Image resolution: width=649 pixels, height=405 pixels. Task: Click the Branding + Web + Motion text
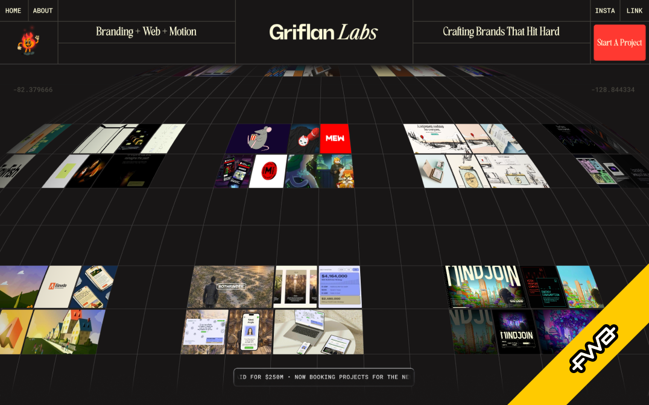coord(146,31)
